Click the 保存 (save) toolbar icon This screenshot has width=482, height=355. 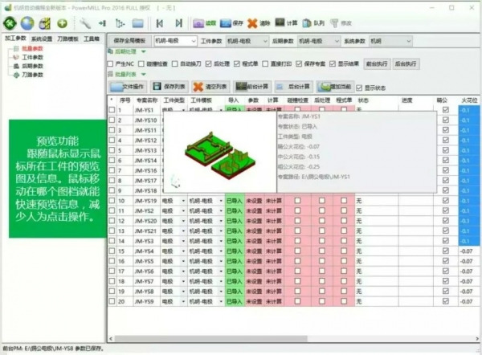point(231,23)
